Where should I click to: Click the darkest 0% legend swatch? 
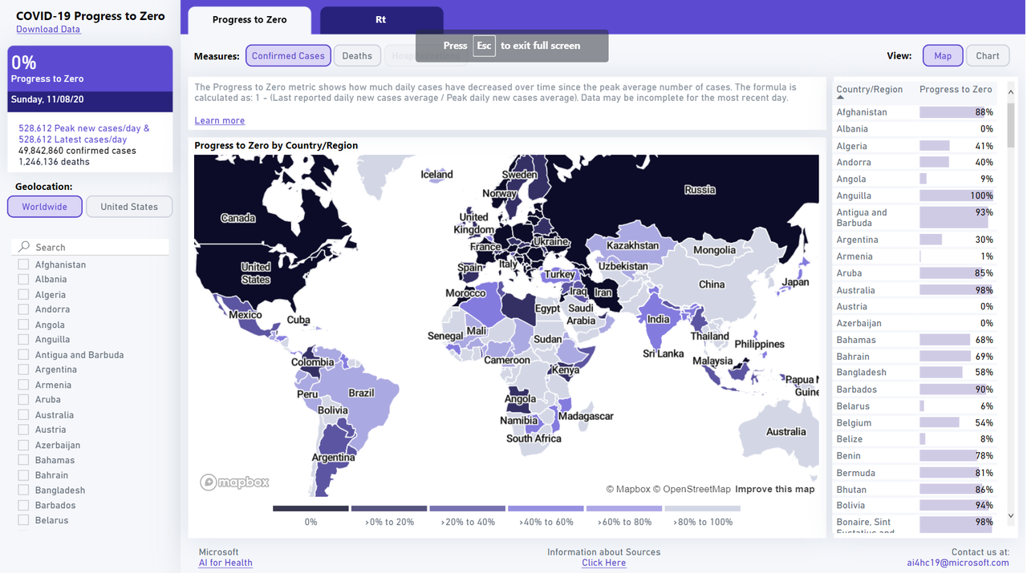(x=311, y=508)
